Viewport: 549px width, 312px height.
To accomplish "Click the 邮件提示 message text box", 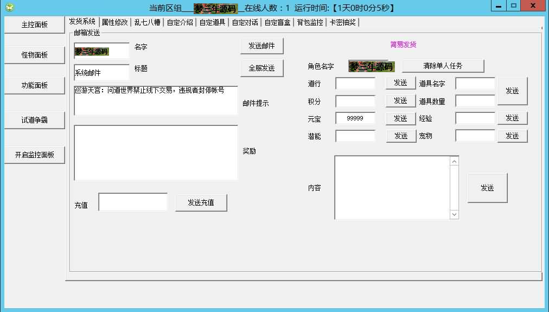I will point(156,100).
